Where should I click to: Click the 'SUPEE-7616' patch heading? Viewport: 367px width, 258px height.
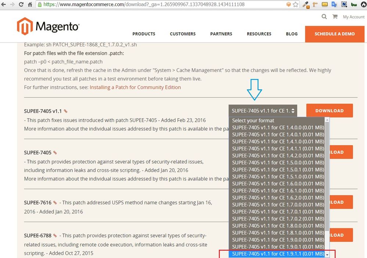click(x=38, y=203)
